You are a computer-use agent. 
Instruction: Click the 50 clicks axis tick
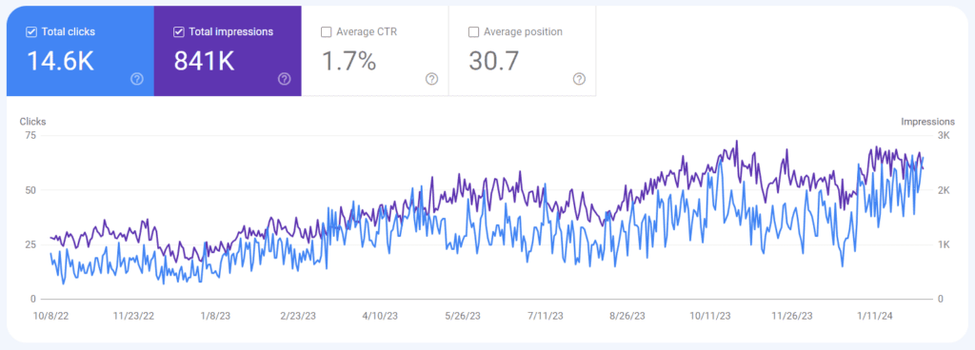tap(30, 190)
